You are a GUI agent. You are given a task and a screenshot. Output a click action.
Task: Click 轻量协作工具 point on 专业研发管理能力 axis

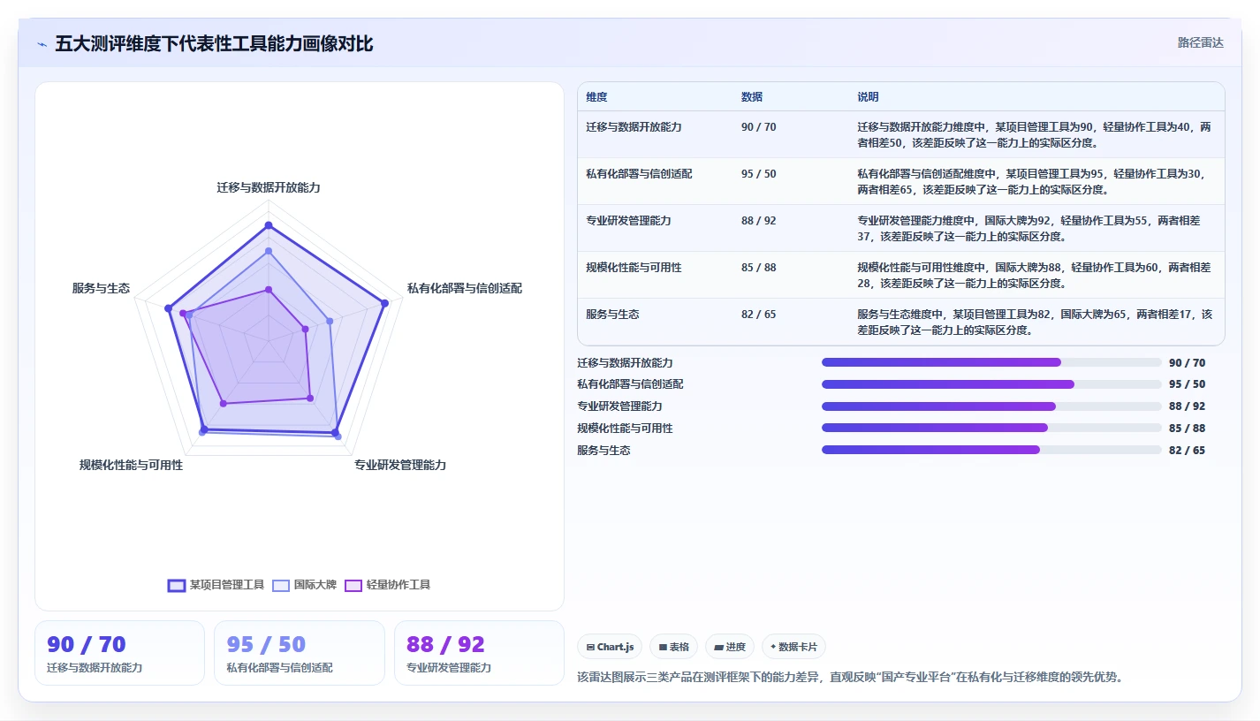click(310, 398)
